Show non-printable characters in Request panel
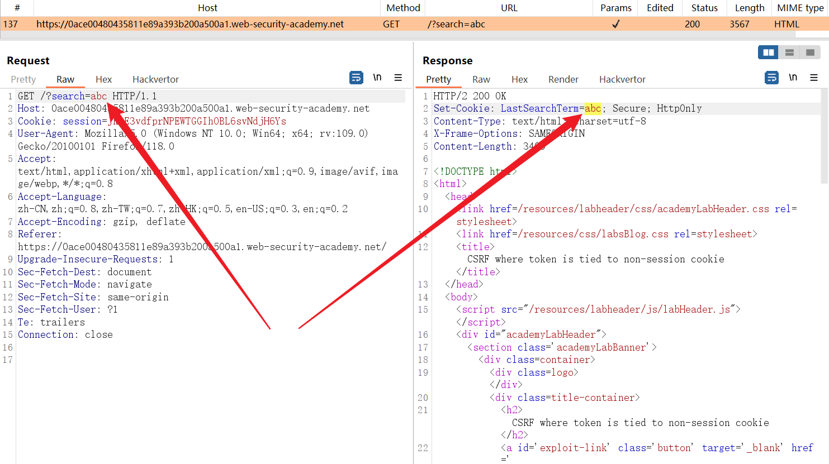 [x=377, y=78]
